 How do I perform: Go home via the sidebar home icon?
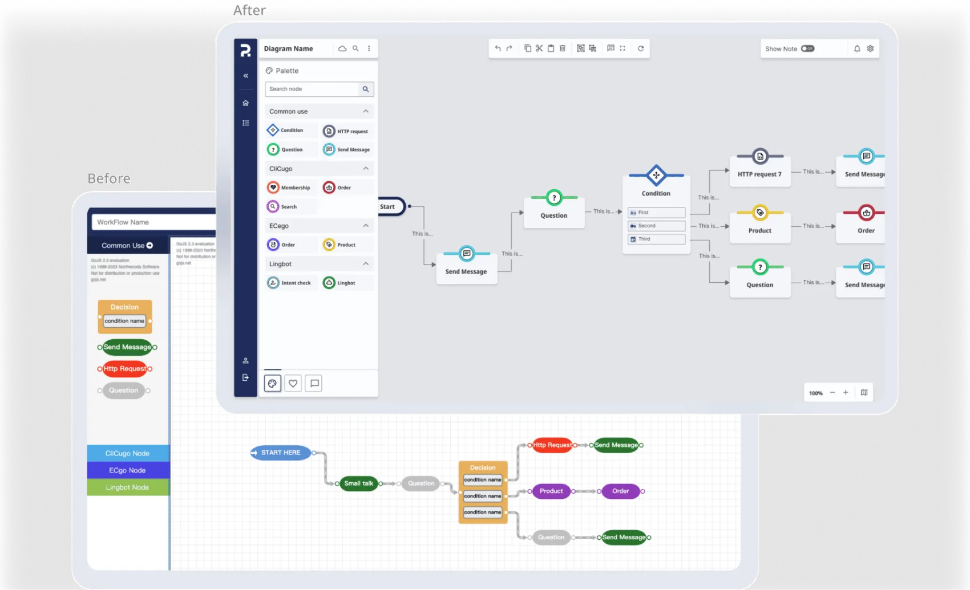246,103
